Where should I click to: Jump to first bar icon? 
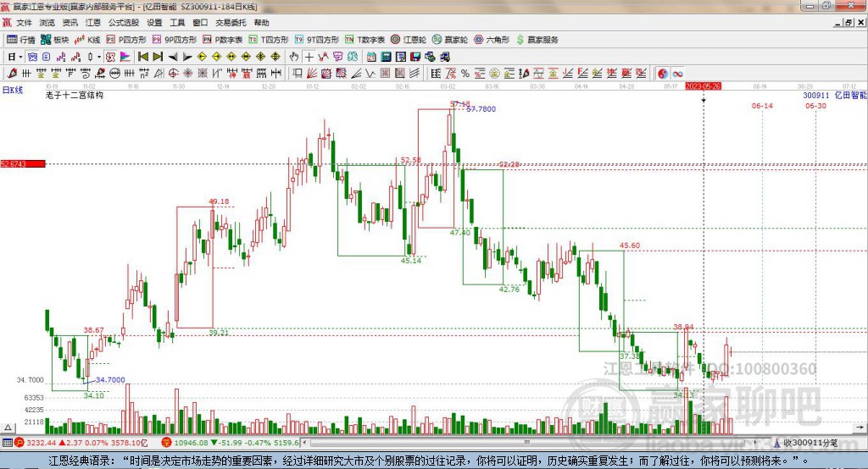tap(143, 57)
